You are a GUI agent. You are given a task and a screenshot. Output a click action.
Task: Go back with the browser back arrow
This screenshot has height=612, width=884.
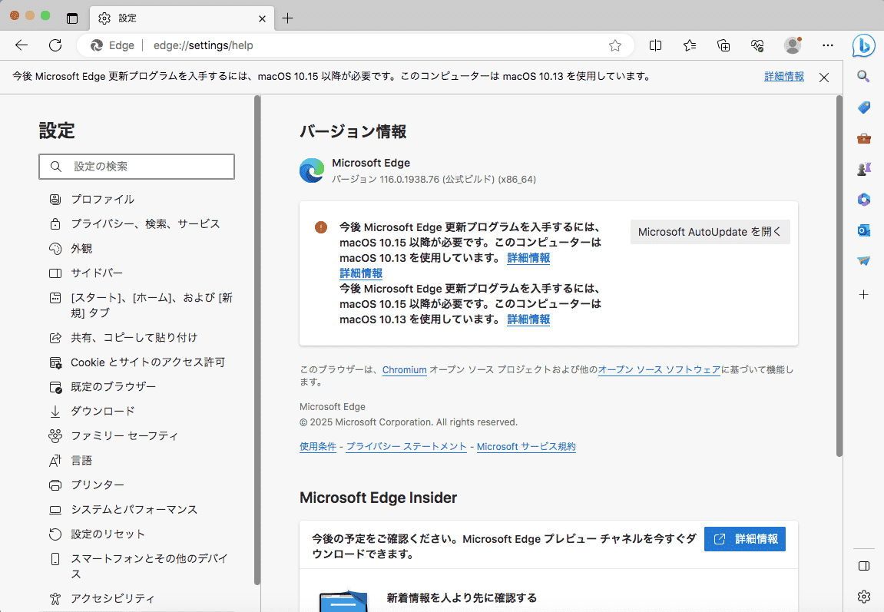pos(22,45)
